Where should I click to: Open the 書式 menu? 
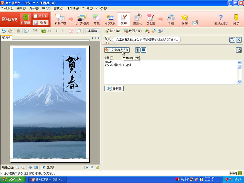tap(58, 8)
